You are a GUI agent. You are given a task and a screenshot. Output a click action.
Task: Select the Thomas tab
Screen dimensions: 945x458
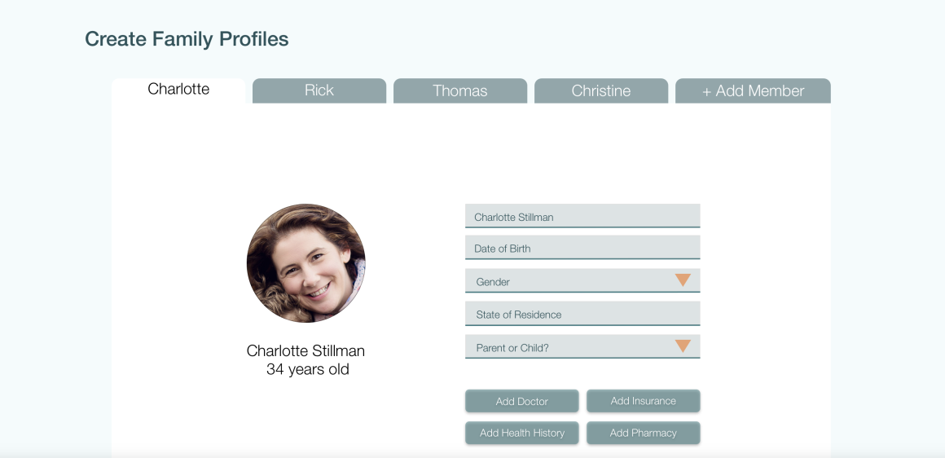point(460,90)
